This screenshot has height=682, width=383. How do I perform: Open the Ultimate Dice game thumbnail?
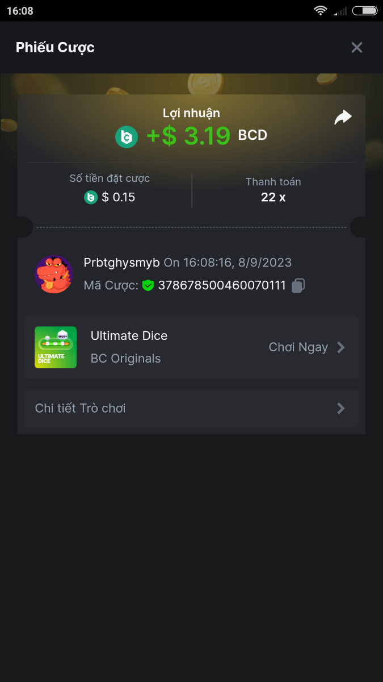click(56, 347)
